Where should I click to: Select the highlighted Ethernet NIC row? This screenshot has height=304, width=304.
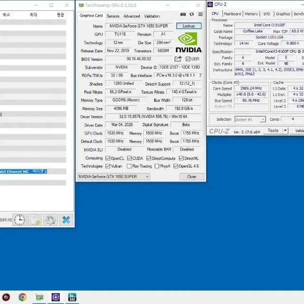[x=23, y=171]
